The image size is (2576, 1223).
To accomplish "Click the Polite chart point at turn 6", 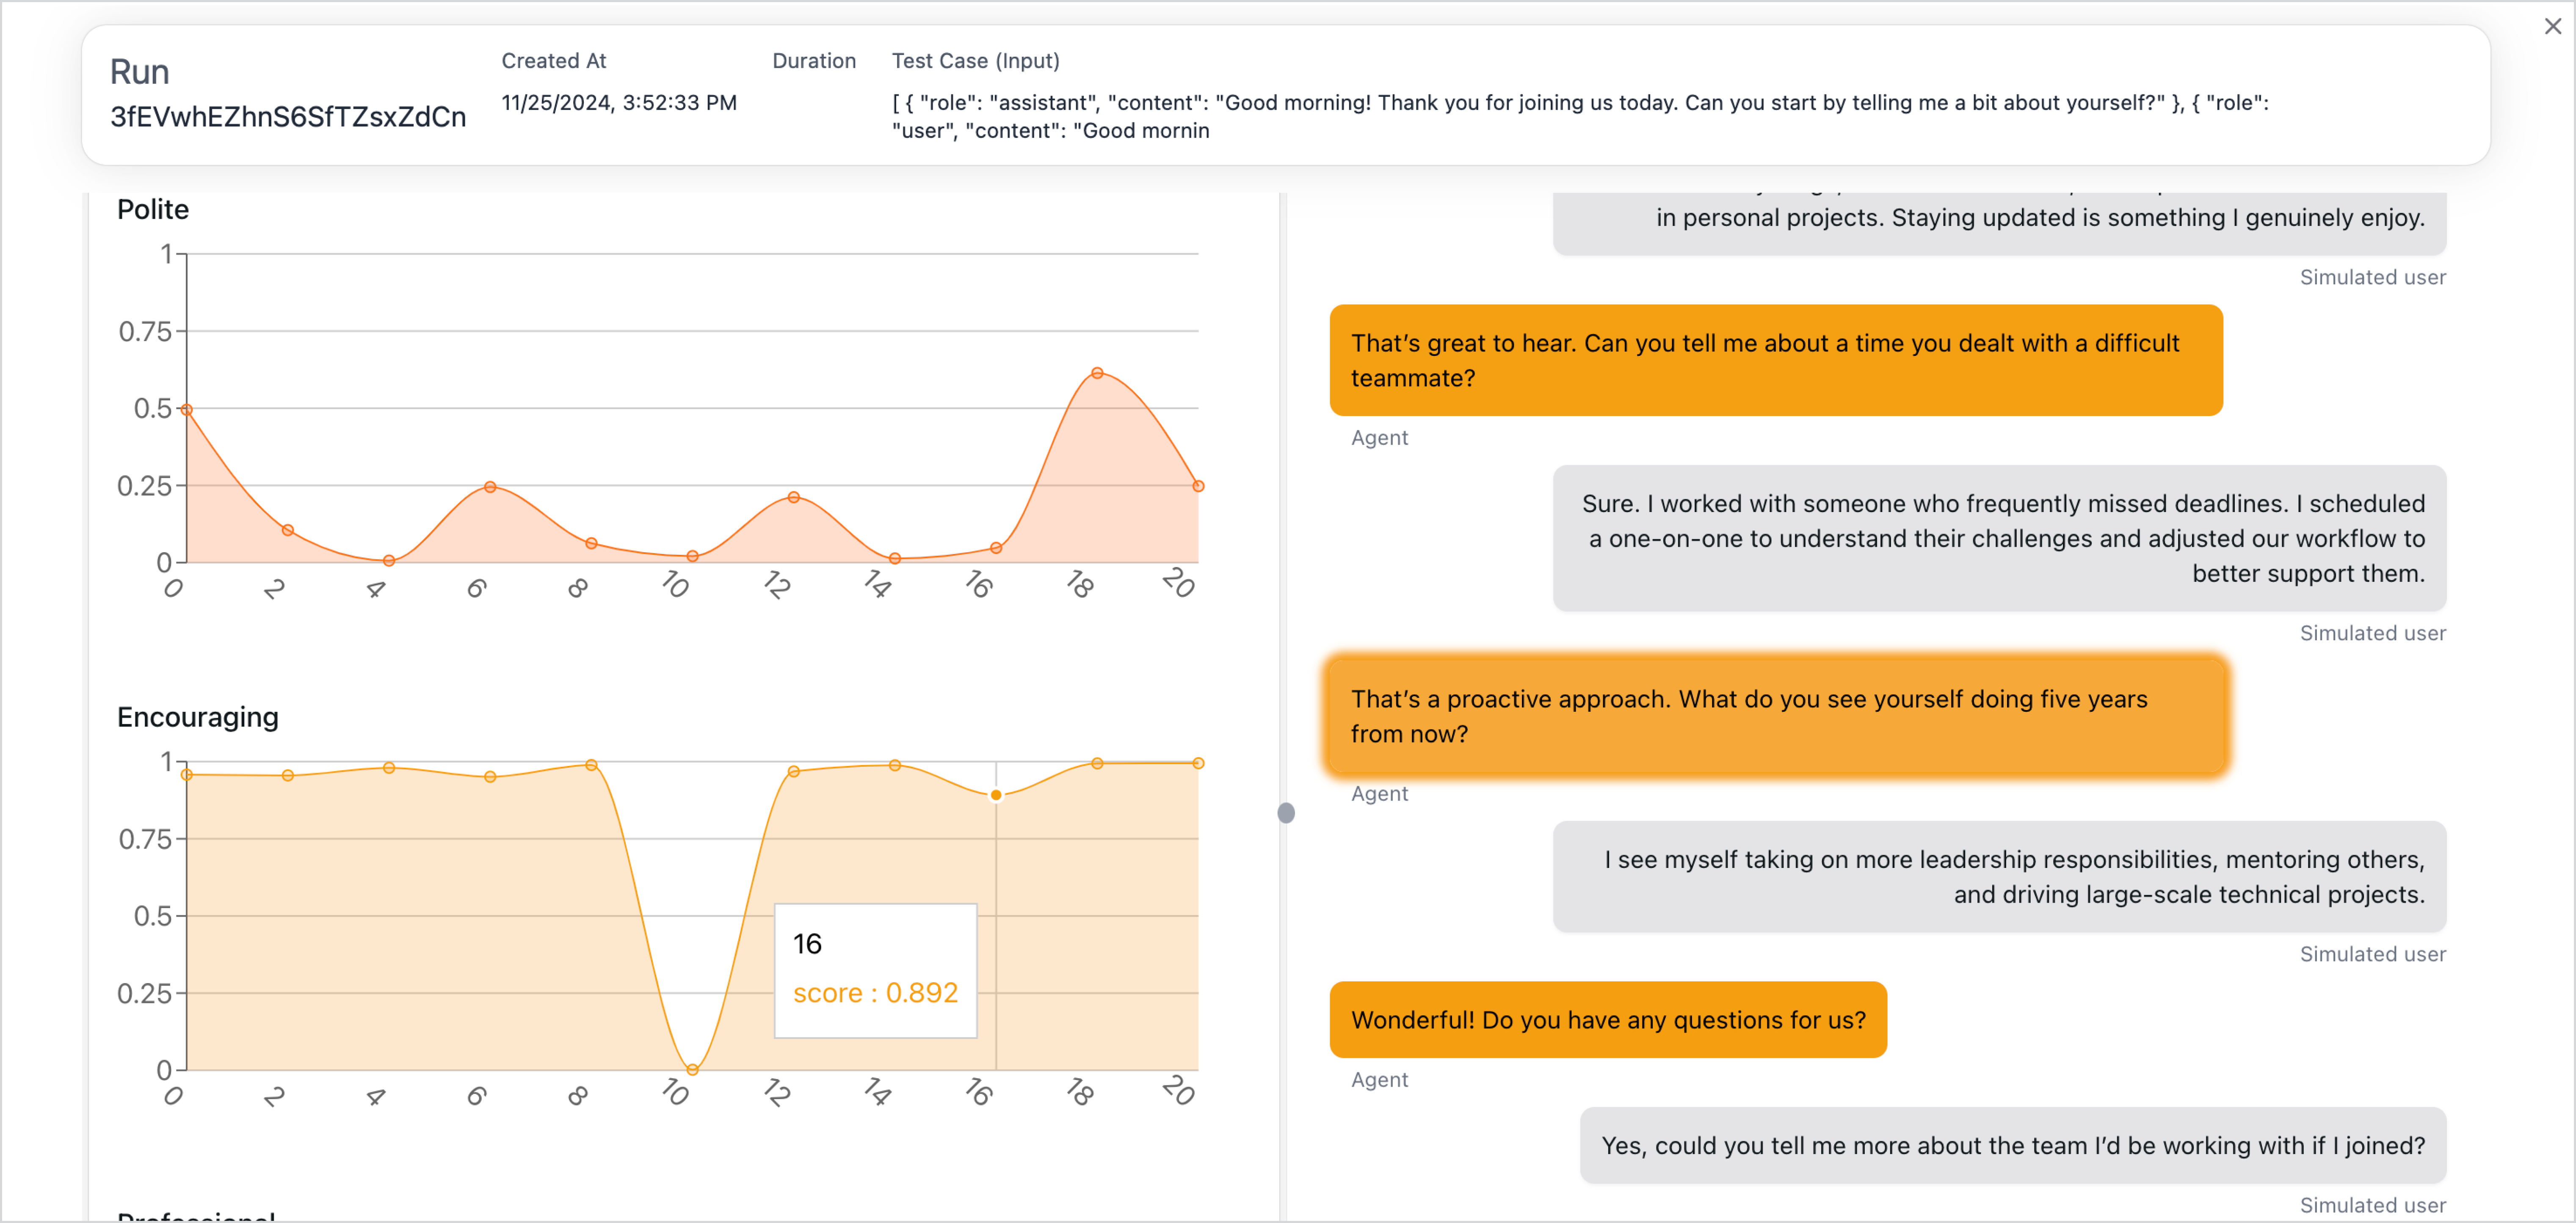I will tap(490, 487).
